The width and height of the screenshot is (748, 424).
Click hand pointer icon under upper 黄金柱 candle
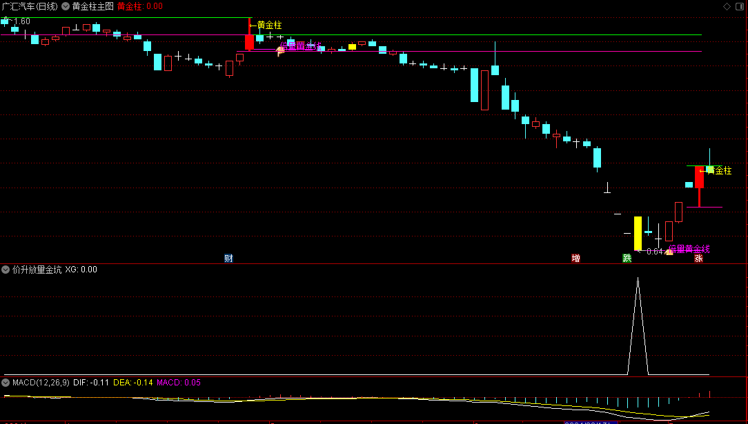click(x=280, y=50)
